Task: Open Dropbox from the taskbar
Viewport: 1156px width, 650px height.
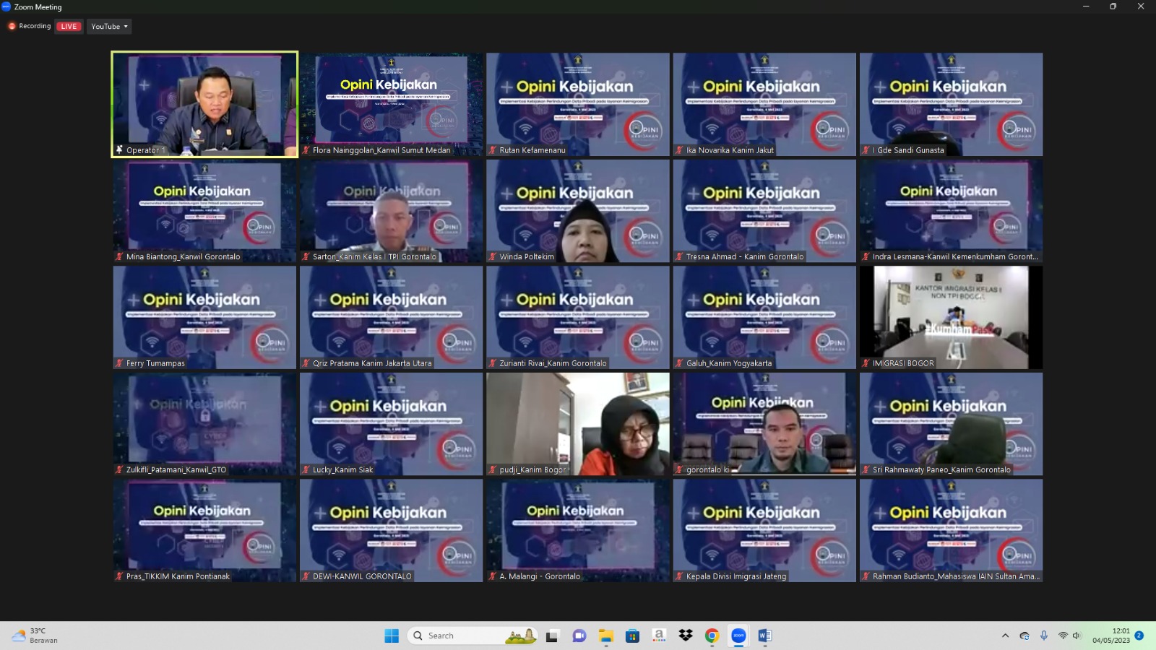Action: tap(686, 636)
